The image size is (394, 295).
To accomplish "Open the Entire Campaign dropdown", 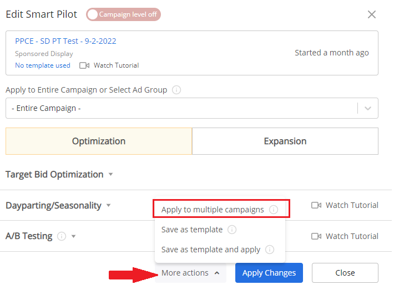I will pos(191,108).
